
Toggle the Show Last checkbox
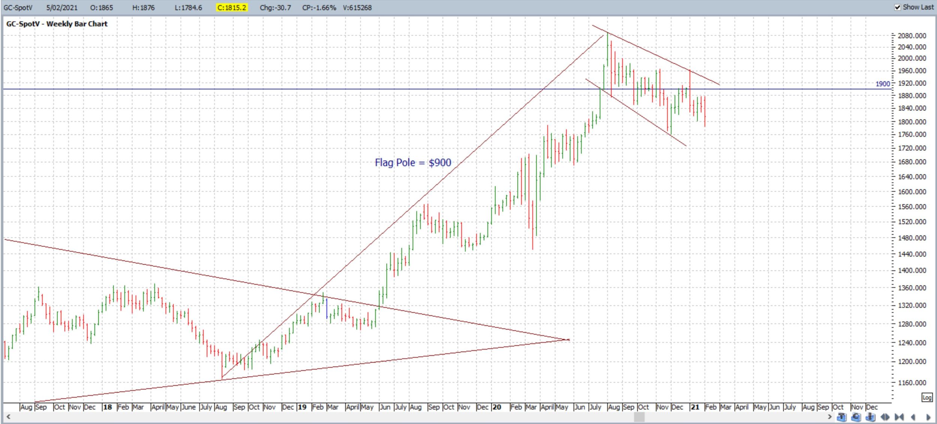tap(898, 7)
